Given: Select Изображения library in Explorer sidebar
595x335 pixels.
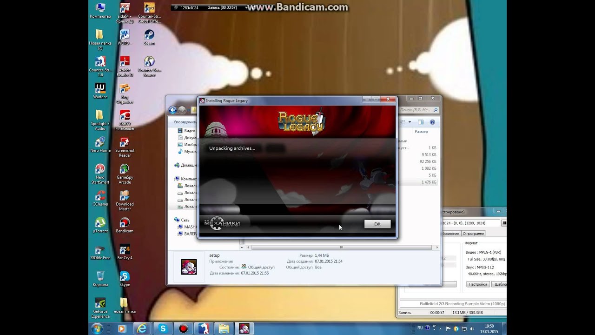Looking at the screenshot, I should (x=188, y=145).
